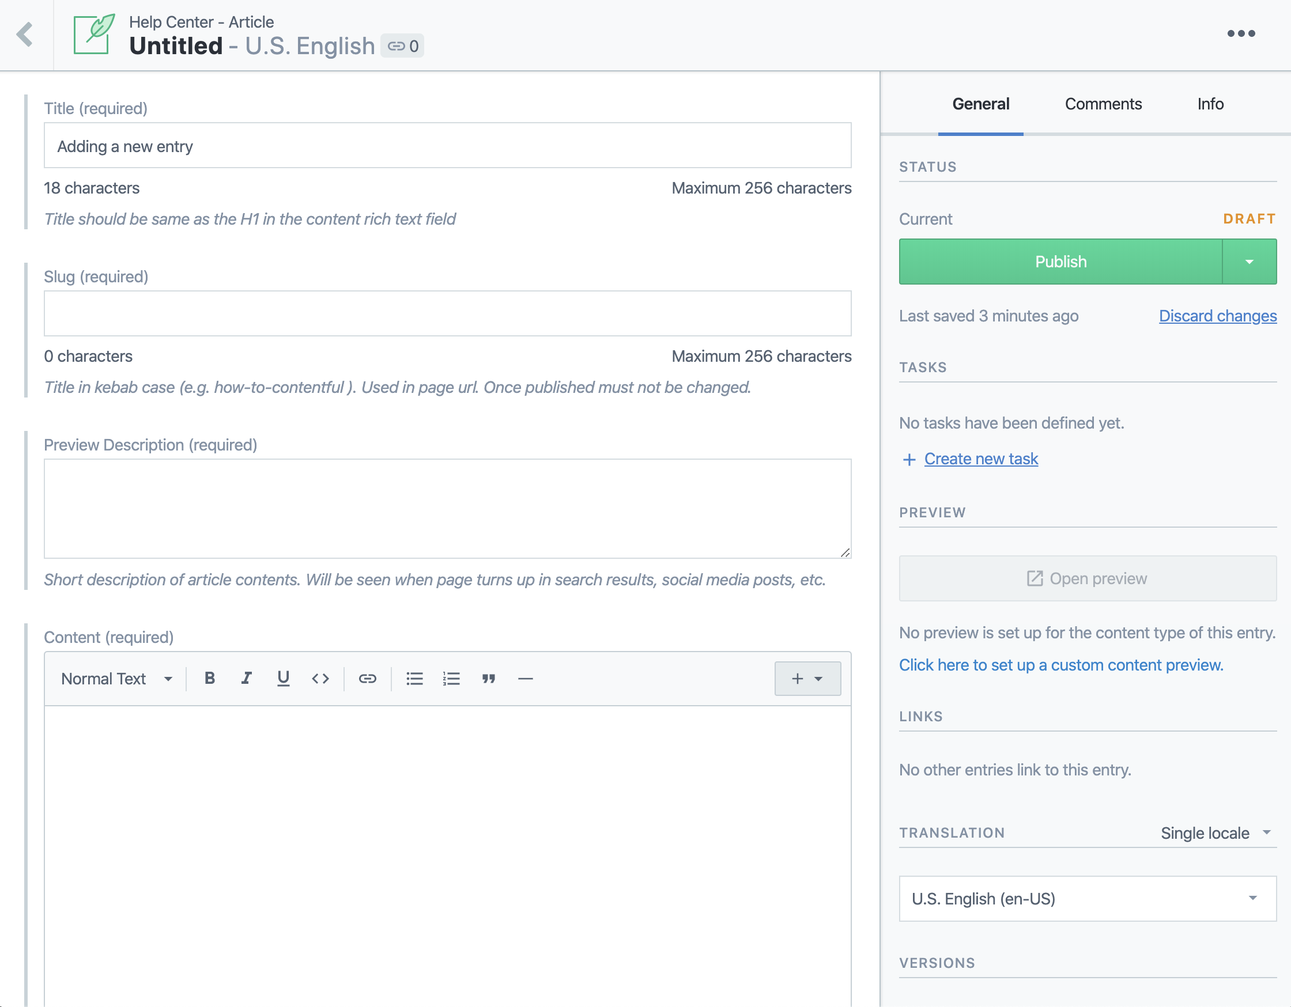The height and width of the screenshot is (1007, 1291).
Task: Insert an unordered bullet list
Action: 414,679
